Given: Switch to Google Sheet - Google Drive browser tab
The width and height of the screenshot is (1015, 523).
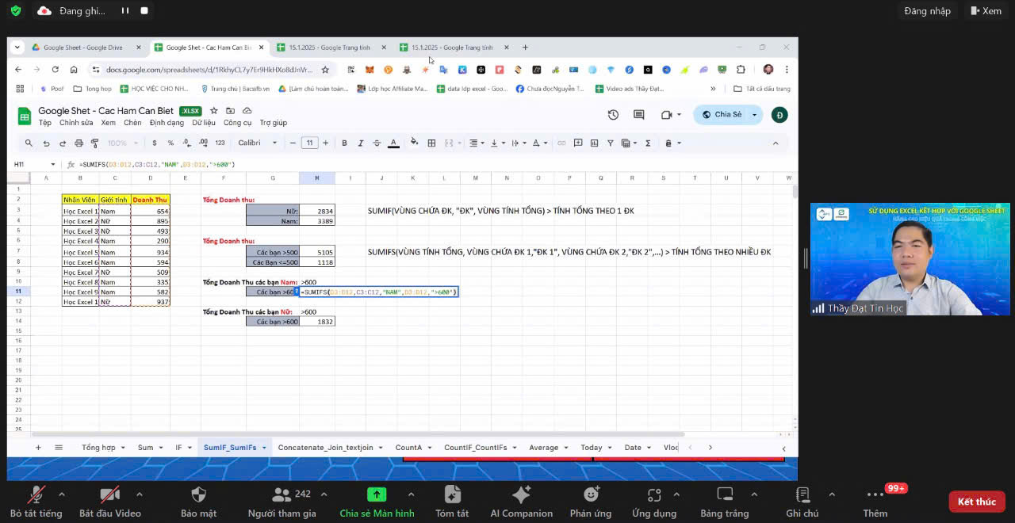Looking at the screenshot, I should tap(83, 48).
